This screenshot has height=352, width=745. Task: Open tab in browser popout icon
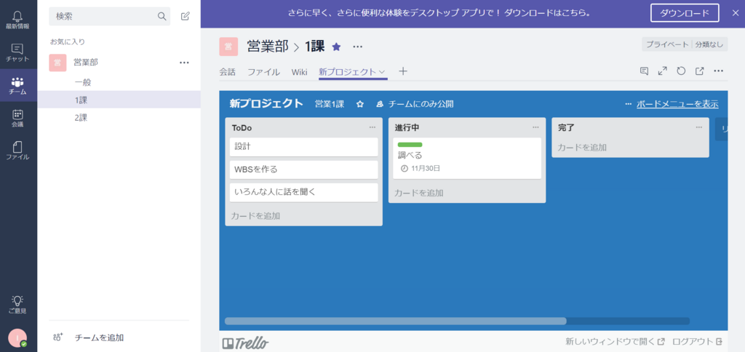[699, 71]
